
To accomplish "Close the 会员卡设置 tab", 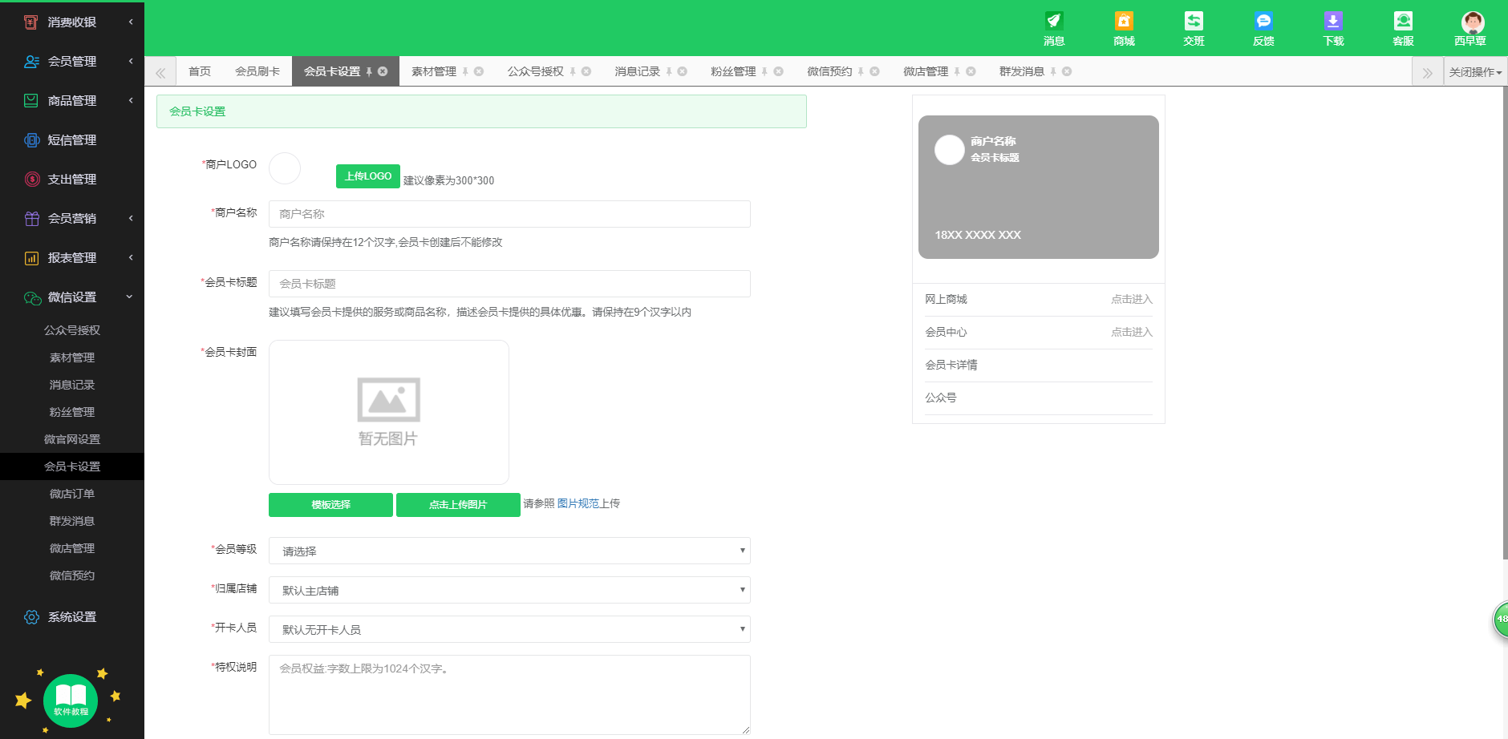I will 383,71.
